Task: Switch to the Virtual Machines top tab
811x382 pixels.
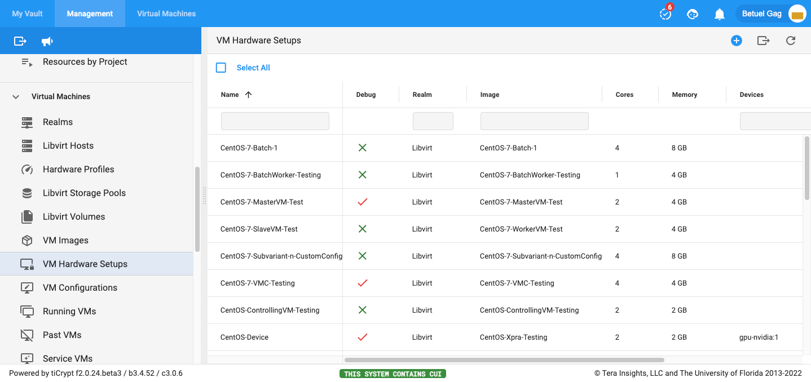Action: (x=166, y=14)
